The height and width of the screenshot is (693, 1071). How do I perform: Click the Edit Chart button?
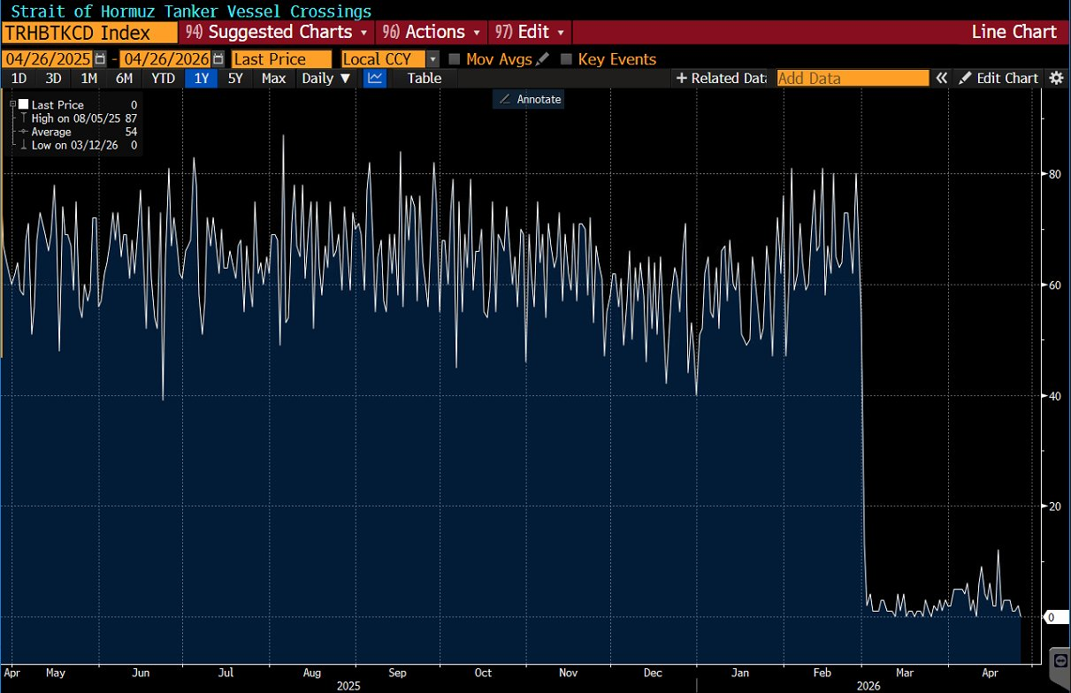click(x=998, y=78)
